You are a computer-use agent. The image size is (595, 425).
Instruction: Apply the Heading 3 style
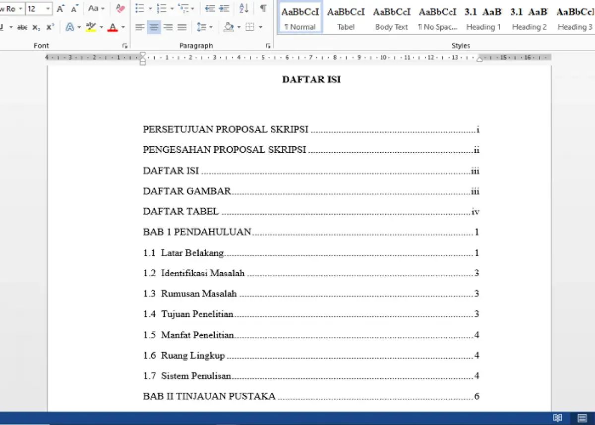point(574,18)
